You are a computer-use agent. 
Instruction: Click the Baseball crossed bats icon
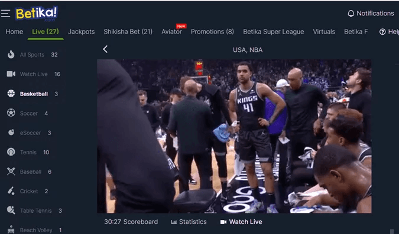click(x=11, y=172)
